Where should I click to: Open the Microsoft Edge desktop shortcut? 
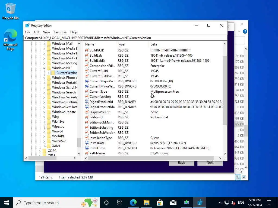11,40
